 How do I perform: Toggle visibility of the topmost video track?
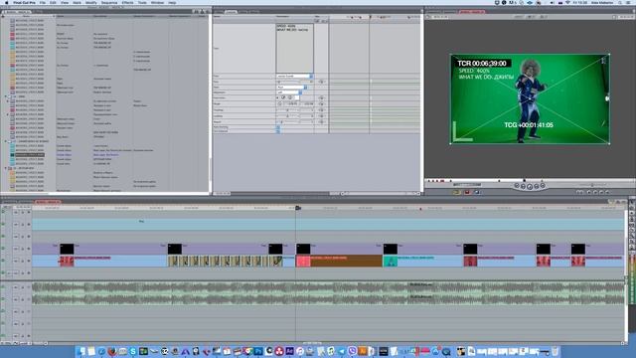pyautogui.click(x=3, y=212)
